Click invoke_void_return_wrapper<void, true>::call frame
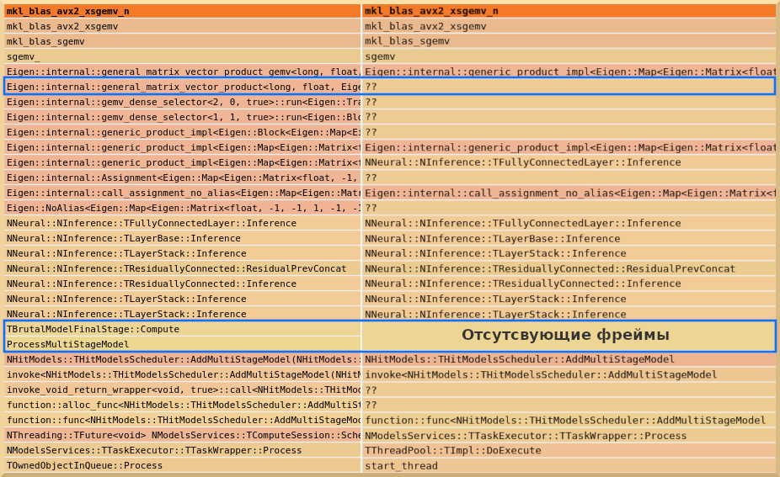780x477 pixels. coord(182,390)
